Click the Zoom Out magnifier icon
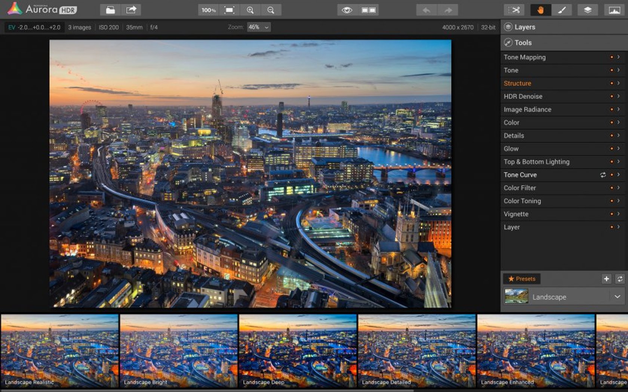Image resolution: width=628 pixels, height=392 pixels. (271, 10)
